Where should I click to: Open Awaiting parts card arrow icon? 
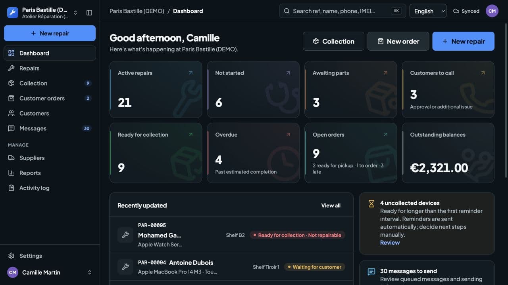tap(385, 73)
